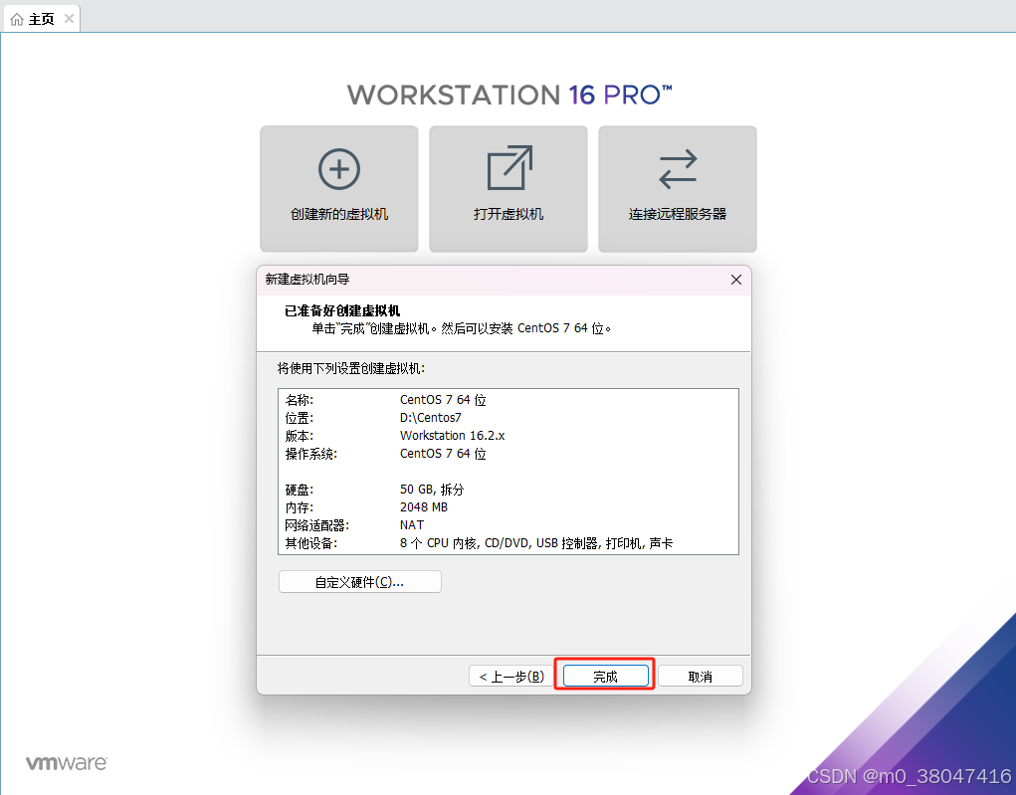Click the 连接远程服务器 label
The image size is (1016, 795).
click(678, 214)
